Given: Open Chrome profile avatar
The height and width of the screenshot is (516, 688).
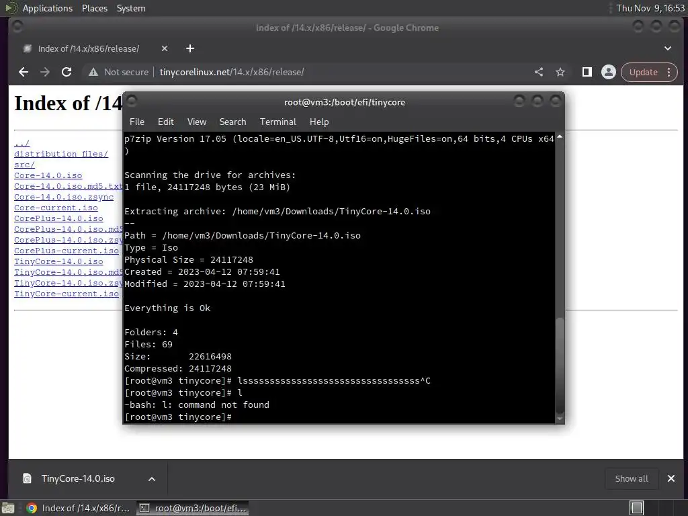Looking at the screenshot, I should 609,72.
